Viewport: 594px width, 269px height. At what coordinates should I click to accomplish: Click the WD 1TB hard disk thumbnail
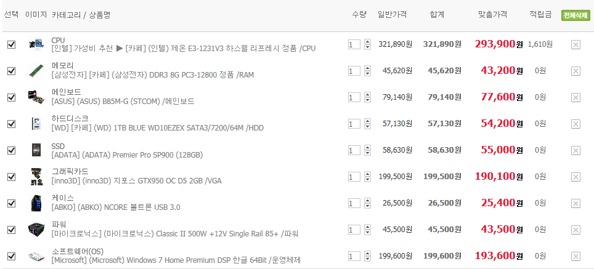tap(36, 124)
